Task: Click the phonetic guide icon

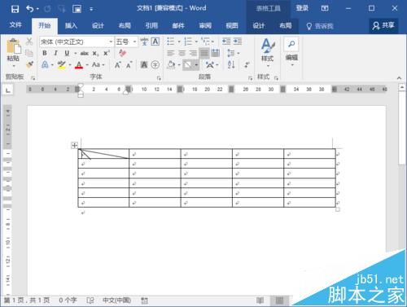Action: tap(144, 42)
